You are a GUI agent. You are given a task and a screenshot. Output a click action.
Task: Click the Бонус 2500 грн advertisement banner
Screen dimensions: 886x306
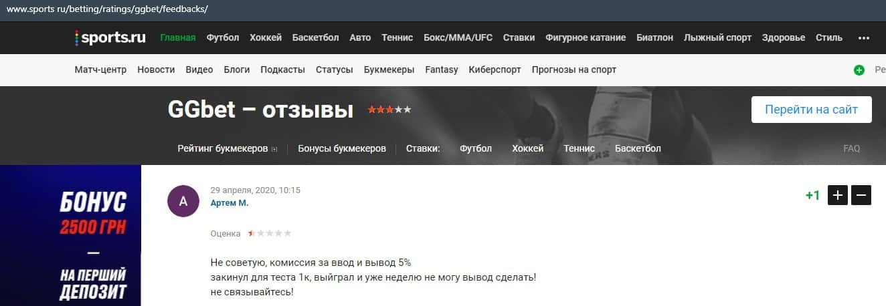70,236
